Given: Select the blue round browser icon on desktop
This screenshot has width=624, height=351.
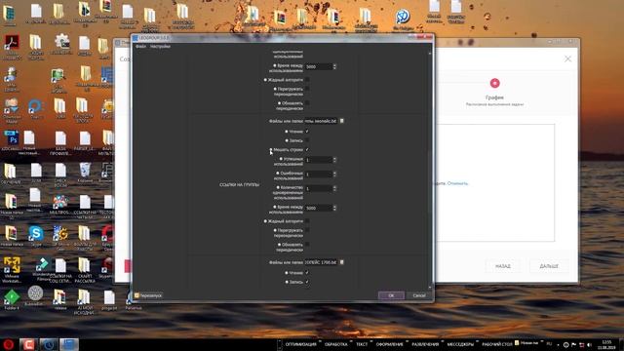Looking at the screenshot, I should tap(403, 17).
